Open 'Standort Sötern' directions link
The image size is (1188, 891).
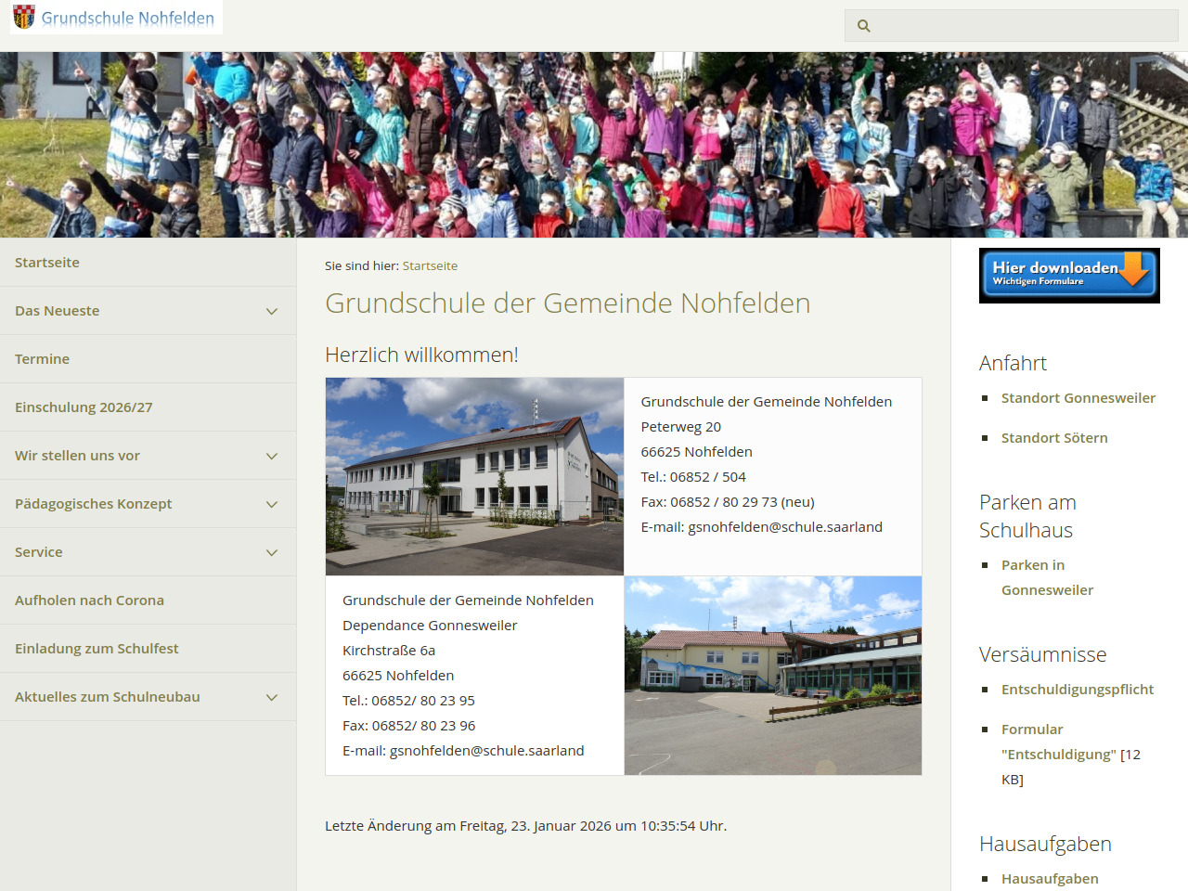[1054, 438]
